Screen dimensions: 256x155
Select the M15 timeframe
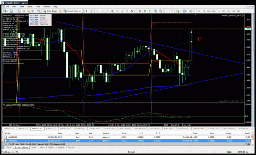tap(208, 11)
